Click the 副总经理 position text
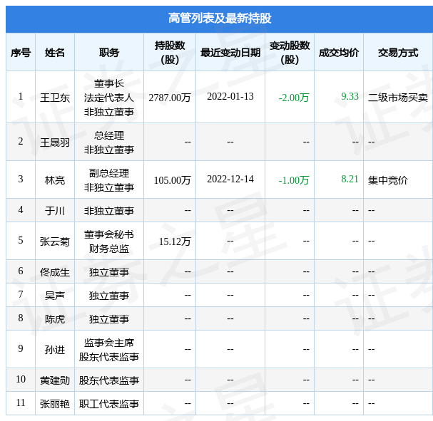Image resolution: width=433 pixels, height=421 pixels. tap(109, 173)
